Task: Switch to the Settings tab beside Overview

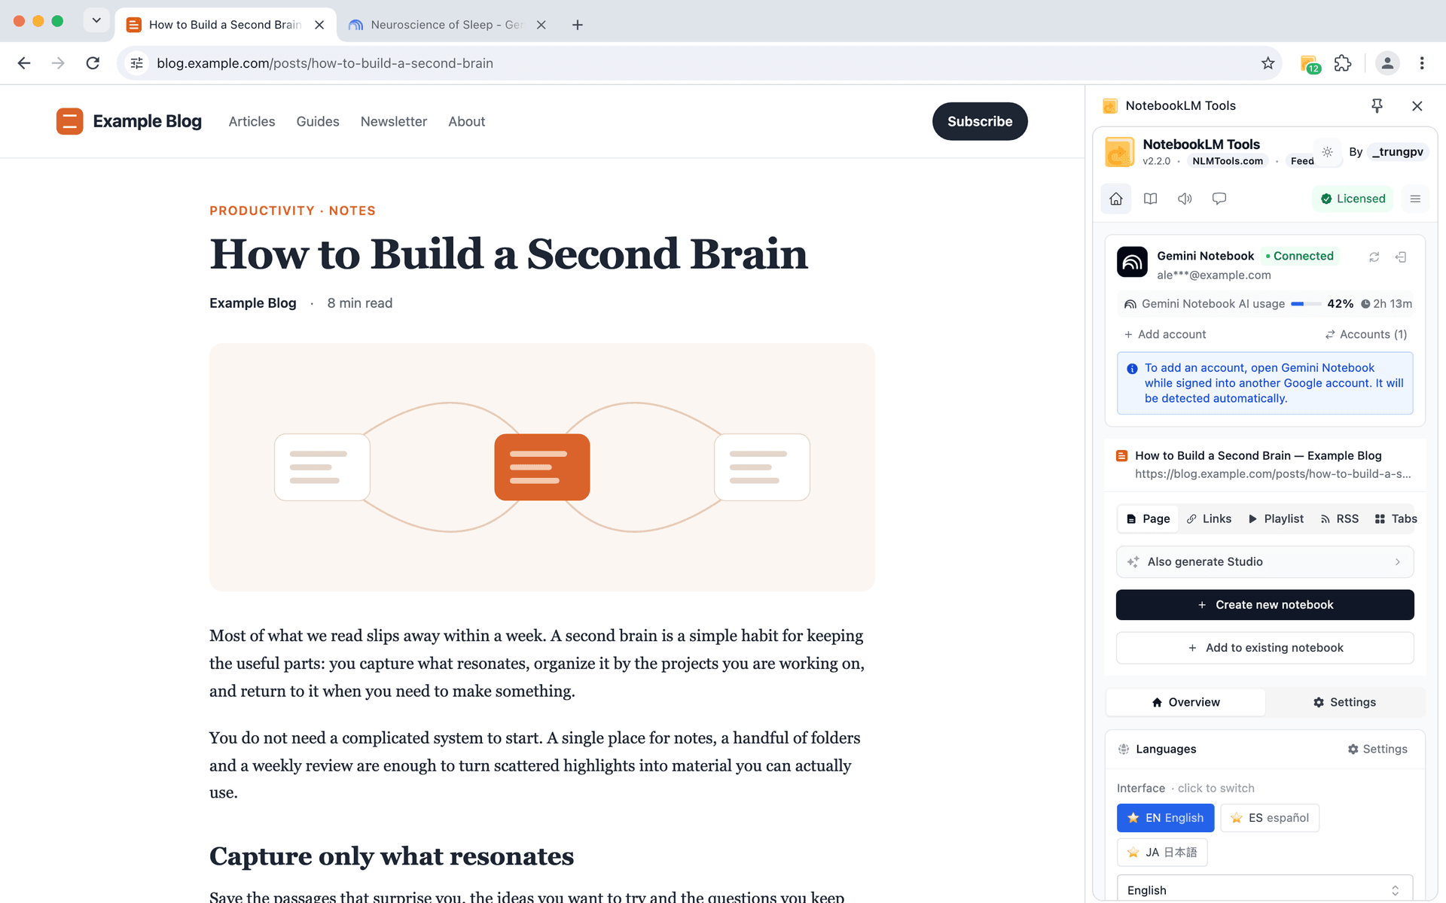Action: [1345, 702]
